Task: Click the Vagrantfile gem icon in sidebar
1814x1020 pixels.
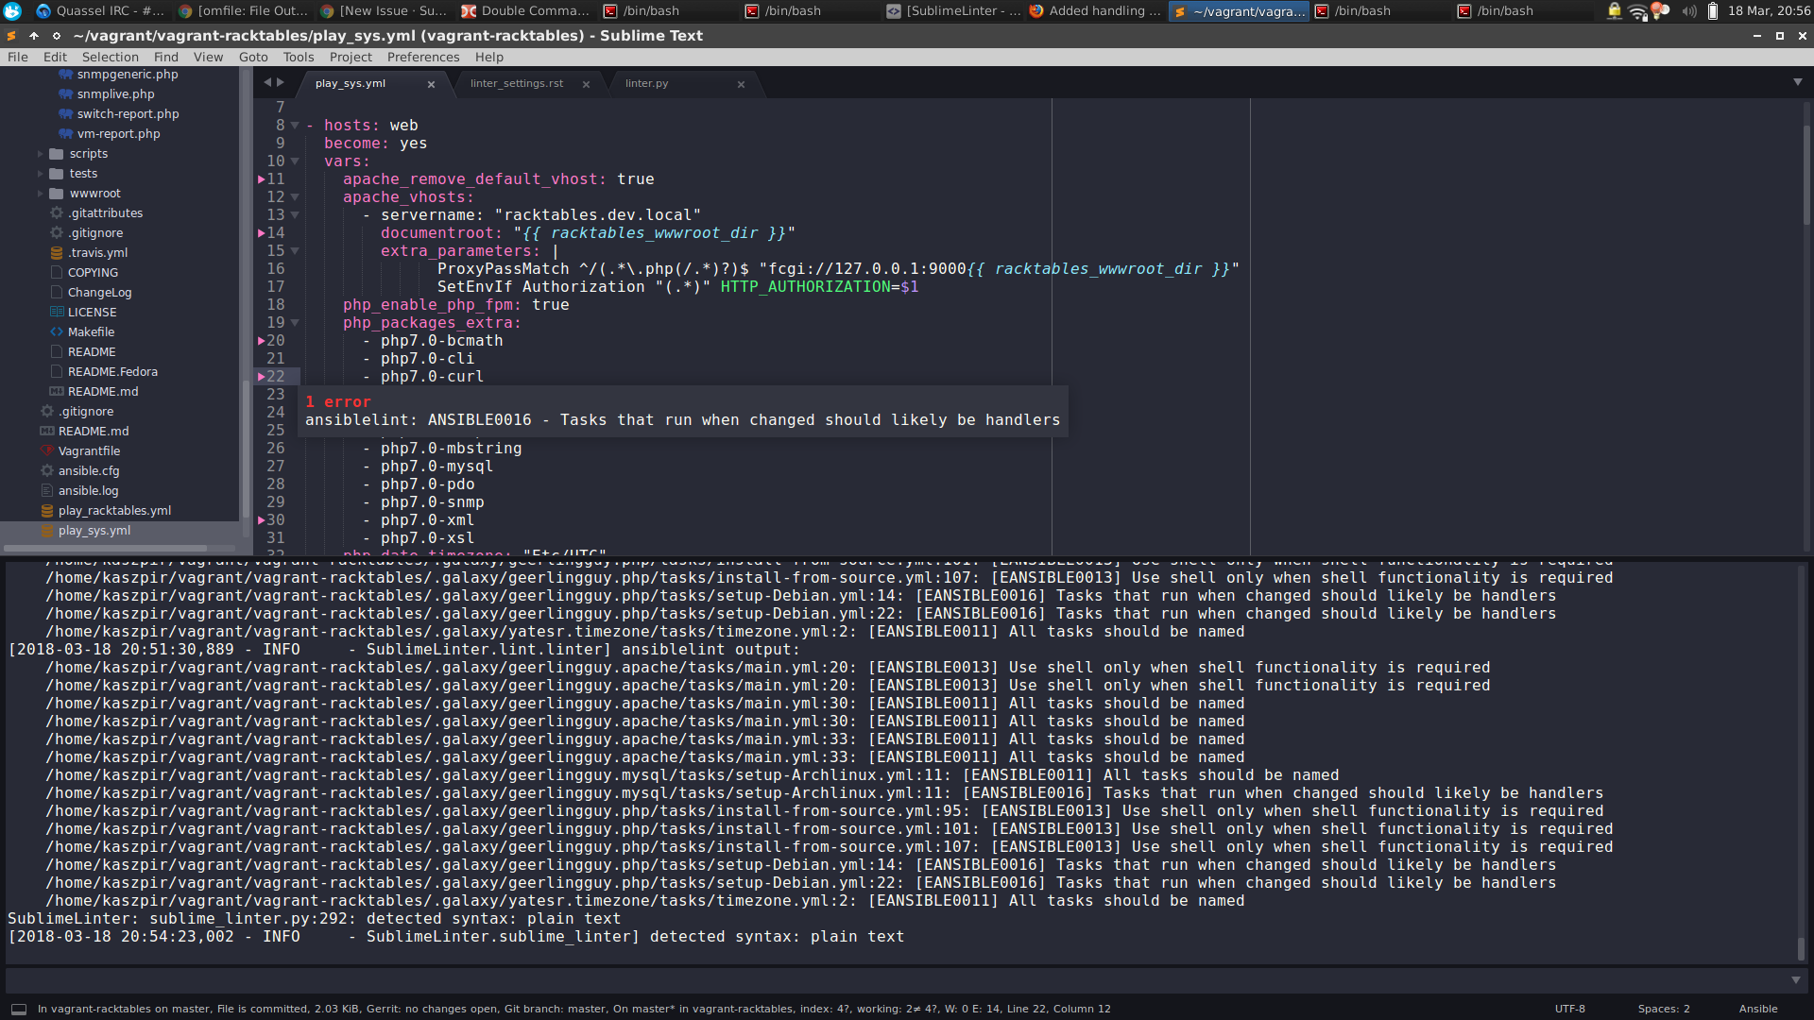Action: (x=46, y=450)
